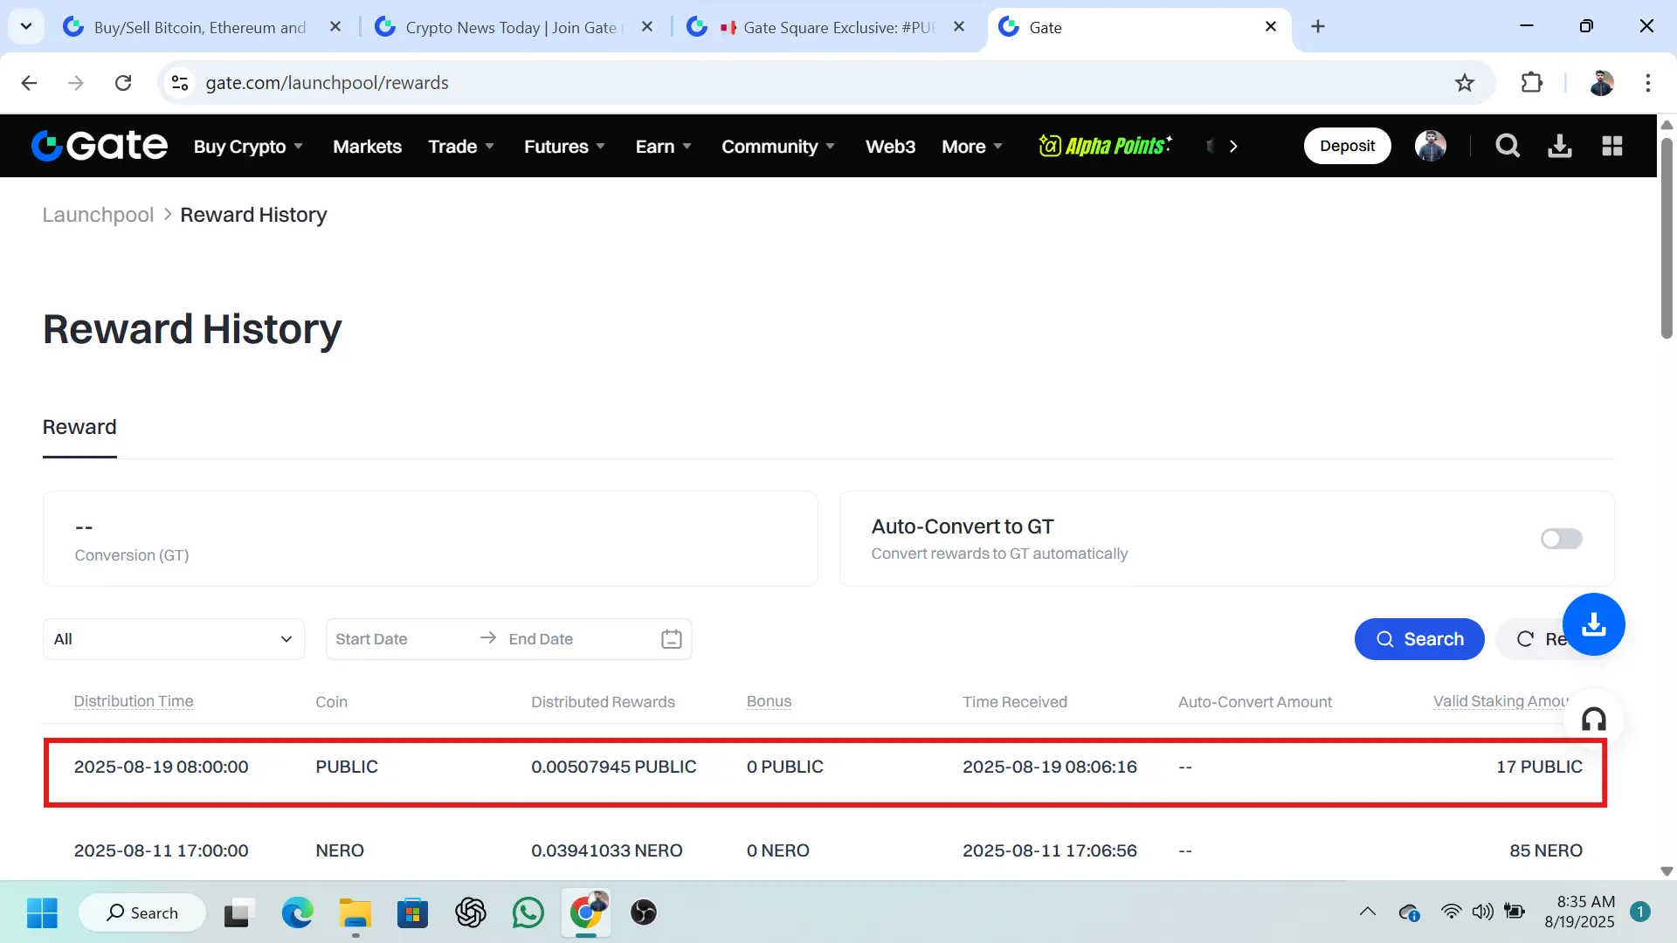Image resolution: width=1677 pixels, height=943 pixels.
Task: Show hidden system tray icons
Action: 1368,912
